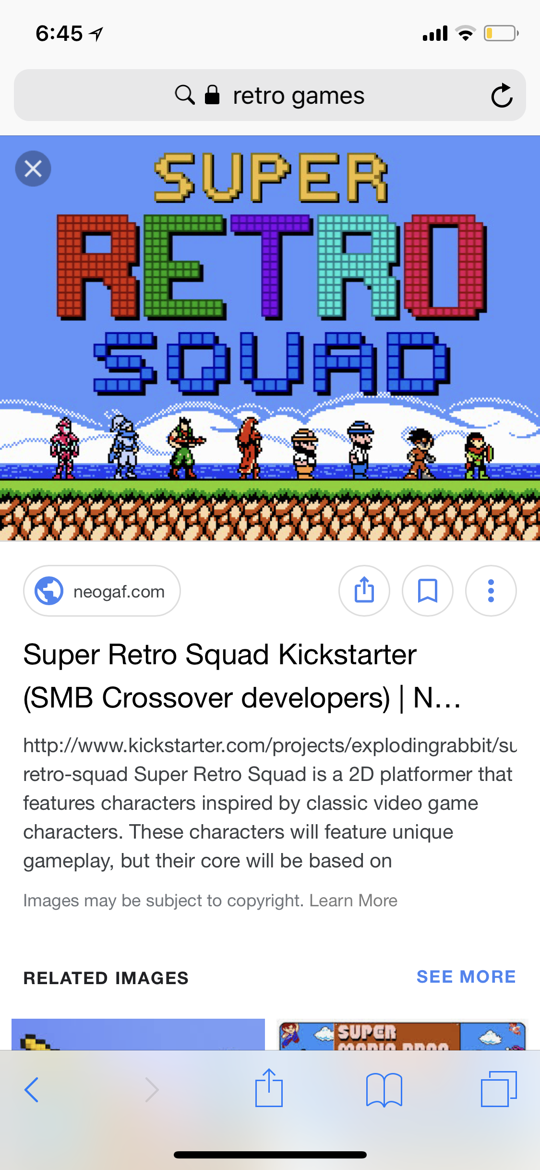This screenshot has width=540, height=1170.
Task: Visit neogaf.com source site
Action: click(x=102, y=591)
